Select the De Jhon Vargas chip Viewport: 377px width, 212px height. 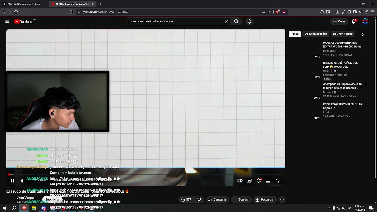(343, 34)
